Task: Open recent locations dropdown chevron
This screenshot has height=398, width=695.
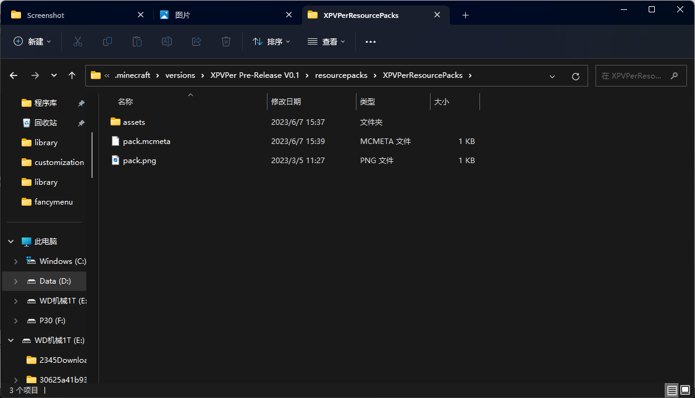Action: click(x=54, y=75)
